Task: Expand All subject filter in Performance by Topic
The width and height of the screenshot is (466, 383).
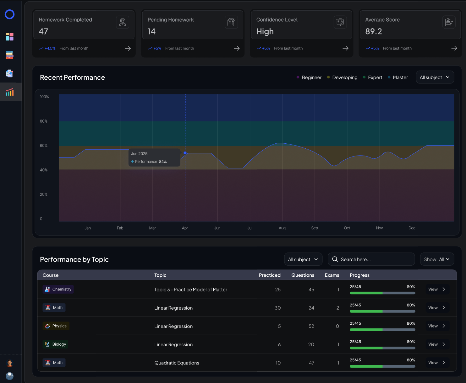Action: 303,259
